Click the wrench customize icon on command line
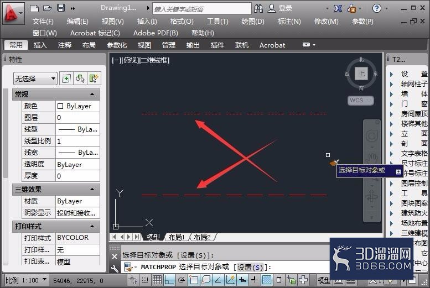Viewport: 430px width, 288px height. (x=115, y=268)
